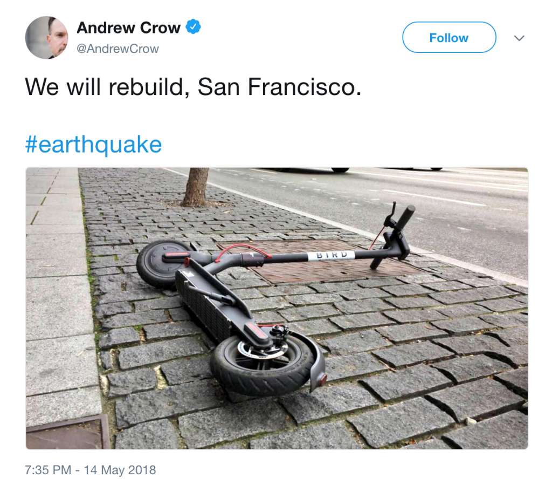Open the fallen scooter photo
This screenshot has height=485, width=552.
tap(277, 308)
